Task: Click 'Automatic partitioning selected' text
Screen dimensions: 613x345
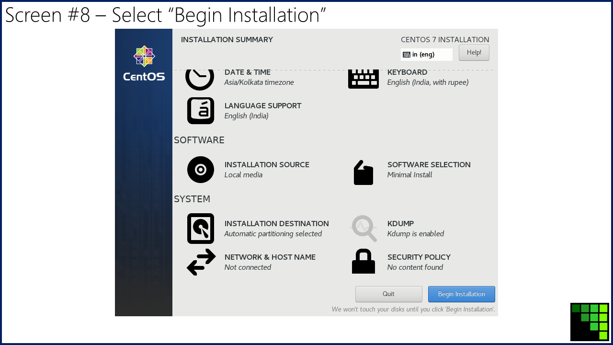Action: click(x=273, y=234)
